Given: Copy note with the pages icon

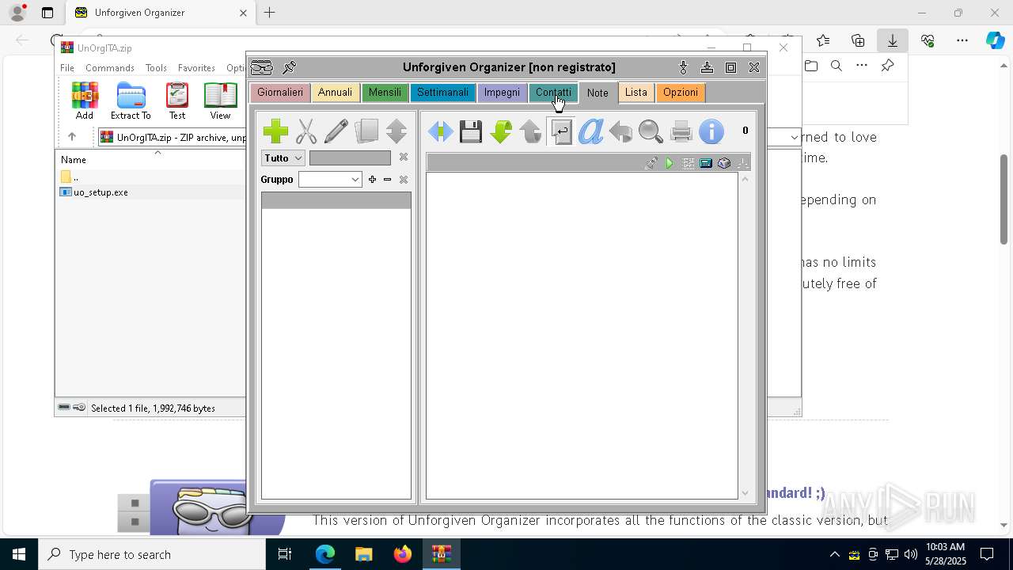Looking at the screenshot, I should point(366,131).
